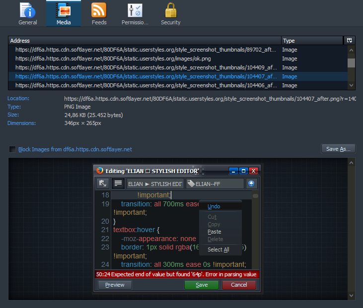Select the highlighted 104407_af address row
Image resolution: width=363 pixels, height=308 pixels.
pyautogui.click(x=178, y=76)
